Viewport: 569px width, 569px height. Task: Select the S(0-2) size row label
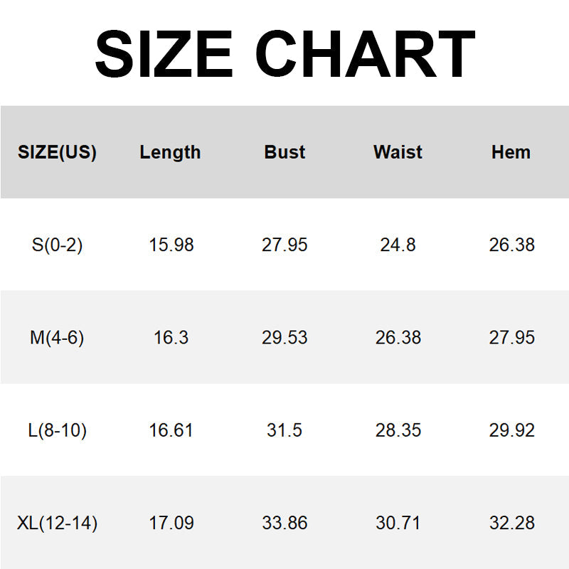[x=57, y=245]
